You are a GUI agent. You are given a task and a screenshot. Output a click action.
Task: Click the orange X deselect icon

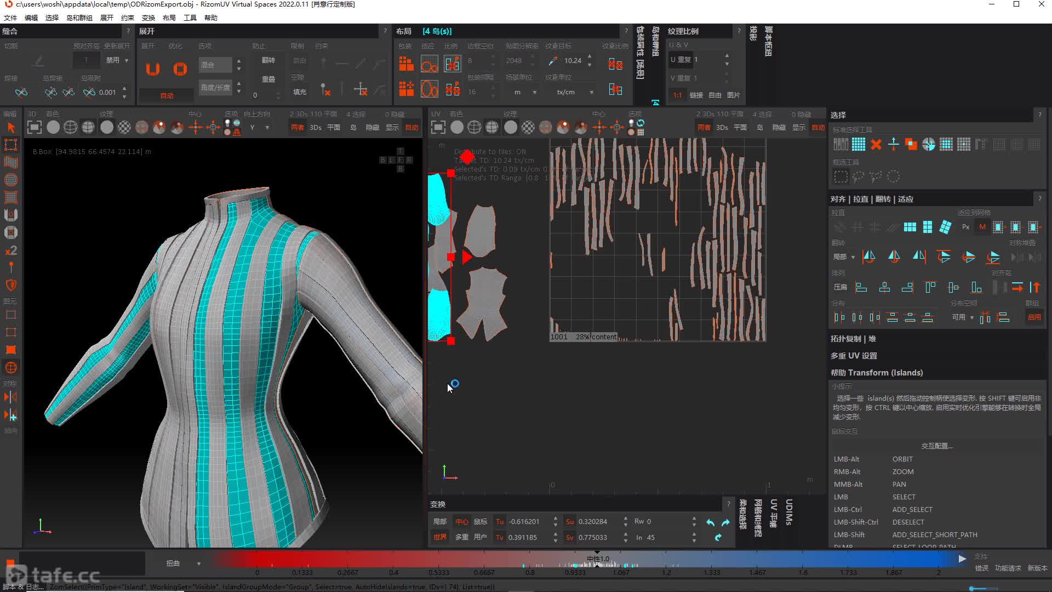[x=876, y=145]
